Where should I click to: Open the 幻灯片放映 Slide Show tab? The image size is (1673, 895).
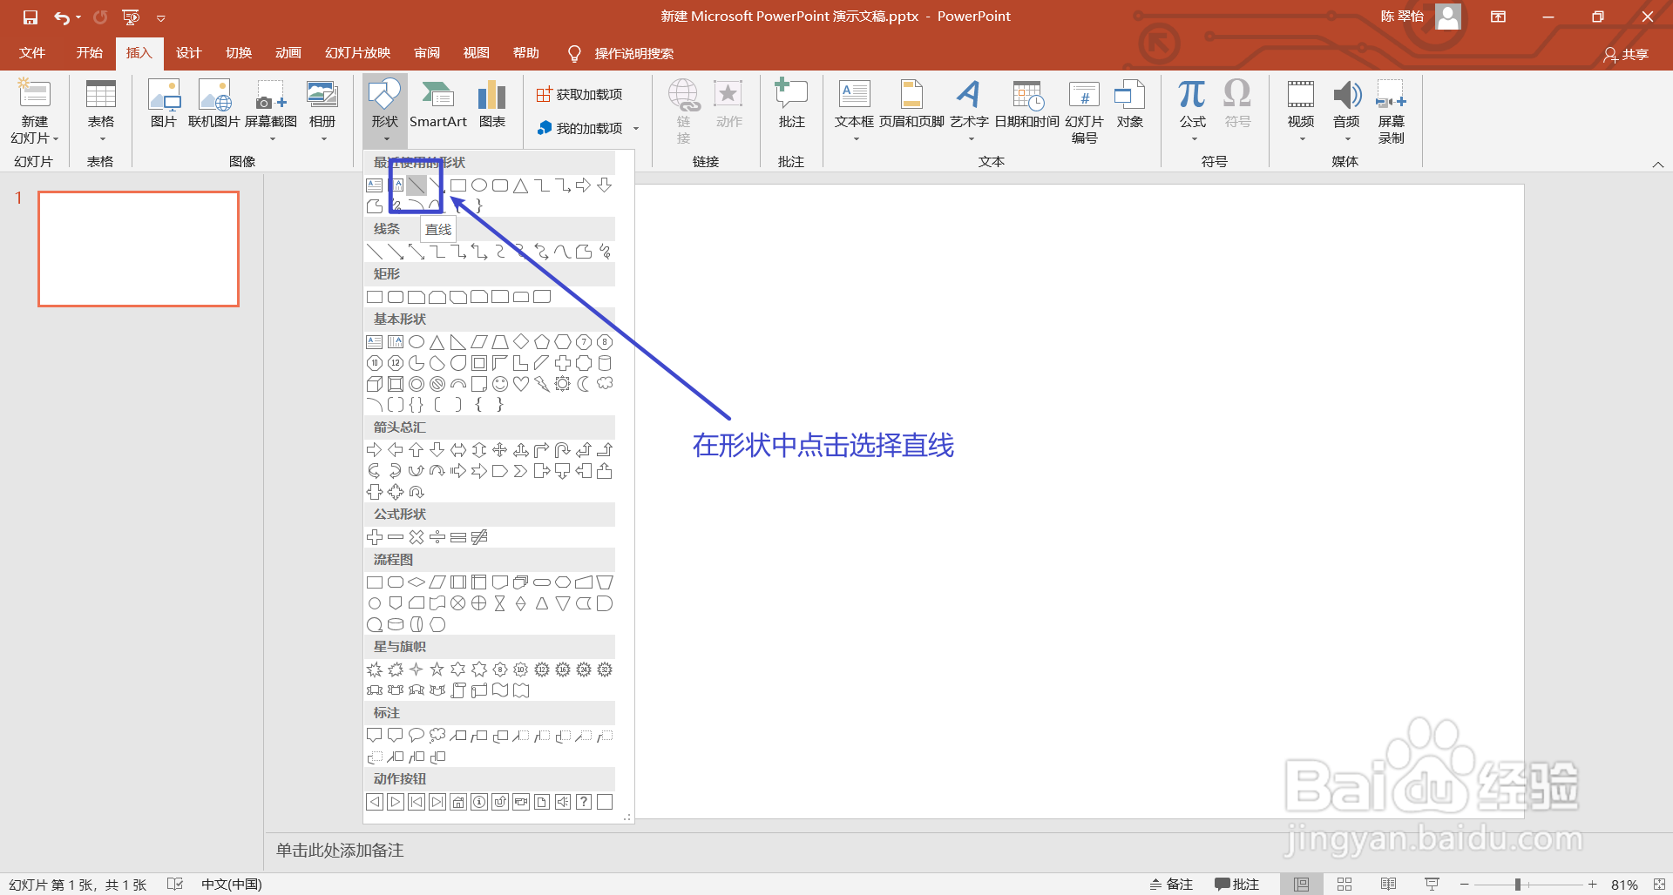(357, 53)
